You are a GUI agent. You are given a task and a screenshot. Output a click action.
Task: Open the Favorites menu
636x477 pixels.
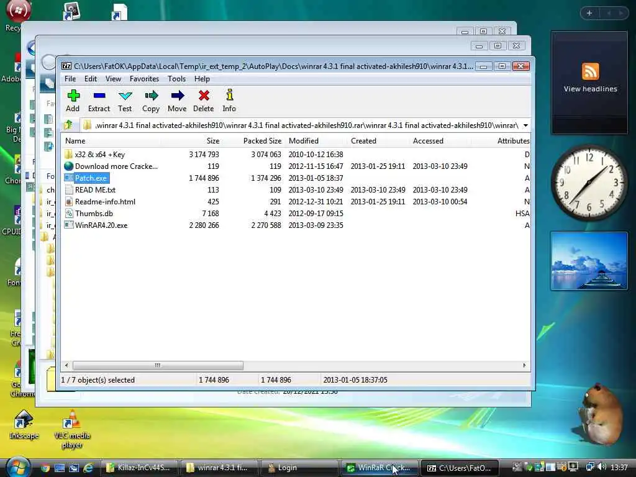coord(144,79)
